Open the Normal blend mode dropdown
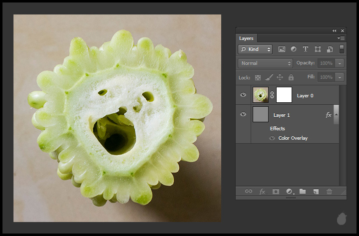Viewport: 359px width, 236px height. [x=265, y=63]
